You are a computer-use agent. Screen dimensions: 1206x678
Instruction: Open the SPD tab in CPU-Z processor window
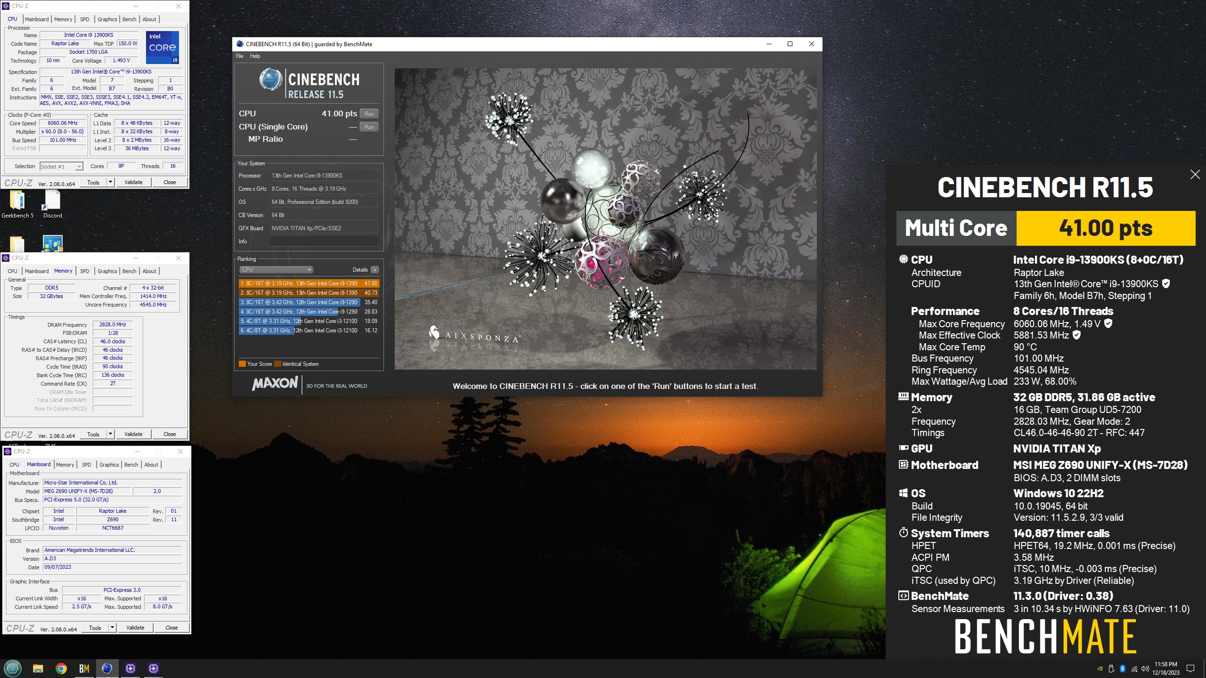pos(84,19)
